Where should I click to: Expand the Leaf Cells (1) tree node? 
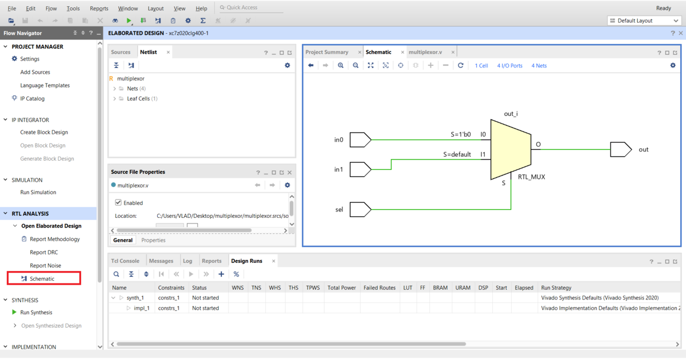pos(114,99)
